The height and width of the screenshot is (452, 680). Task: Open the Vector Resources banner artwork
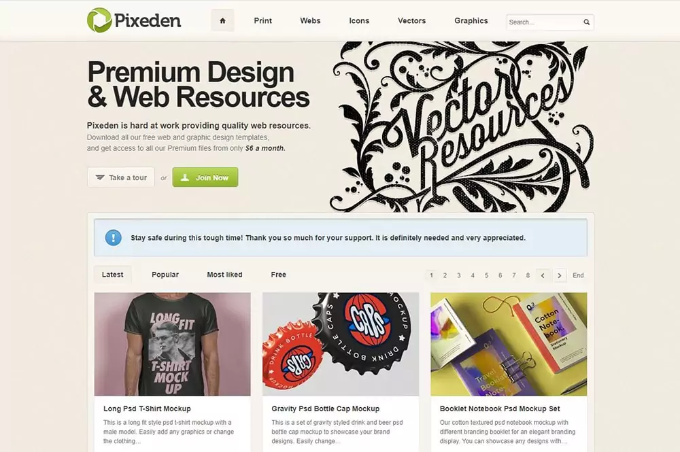(x=461, y=126)
